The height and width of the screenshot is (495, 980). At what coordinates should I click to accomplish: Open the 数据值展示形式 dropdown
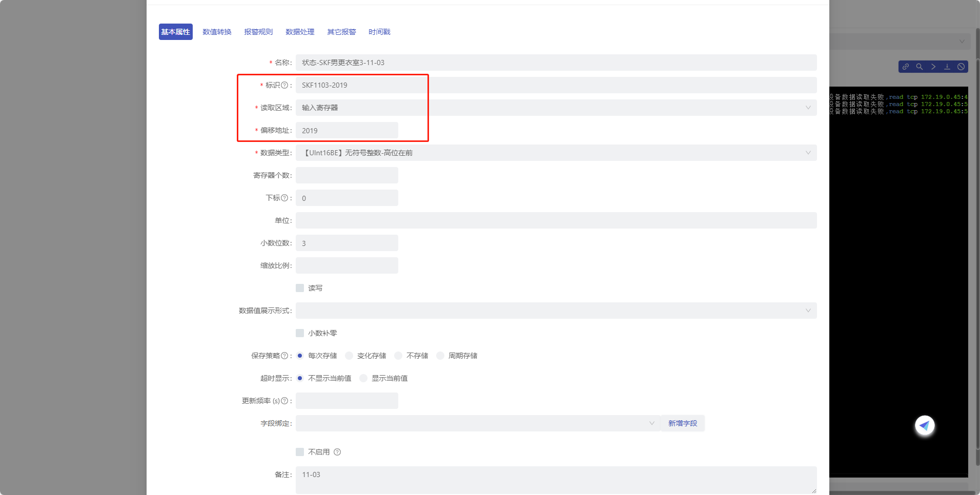(x=556, y=311)
